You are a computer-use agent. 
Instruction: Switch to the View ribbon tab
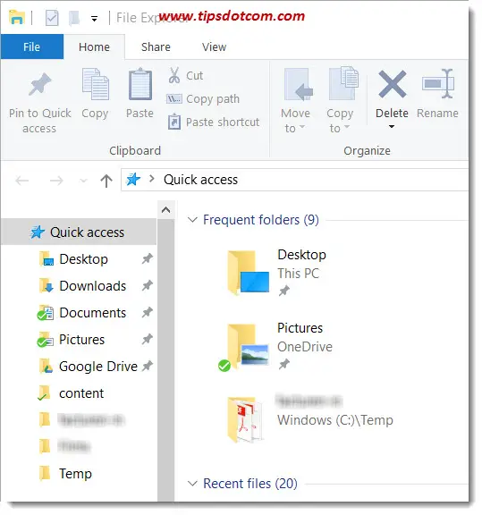[215, 47]
